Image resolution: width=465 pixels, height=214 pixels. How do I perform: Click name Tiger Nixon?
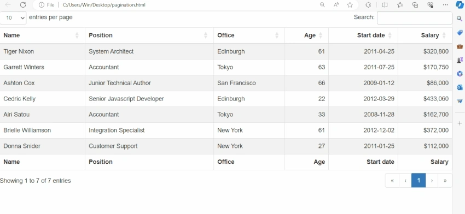coord(19,51)
